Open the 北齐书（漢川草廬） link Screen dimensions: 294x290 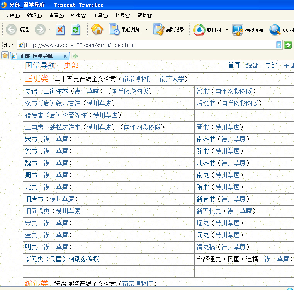(x=223, y=163)
